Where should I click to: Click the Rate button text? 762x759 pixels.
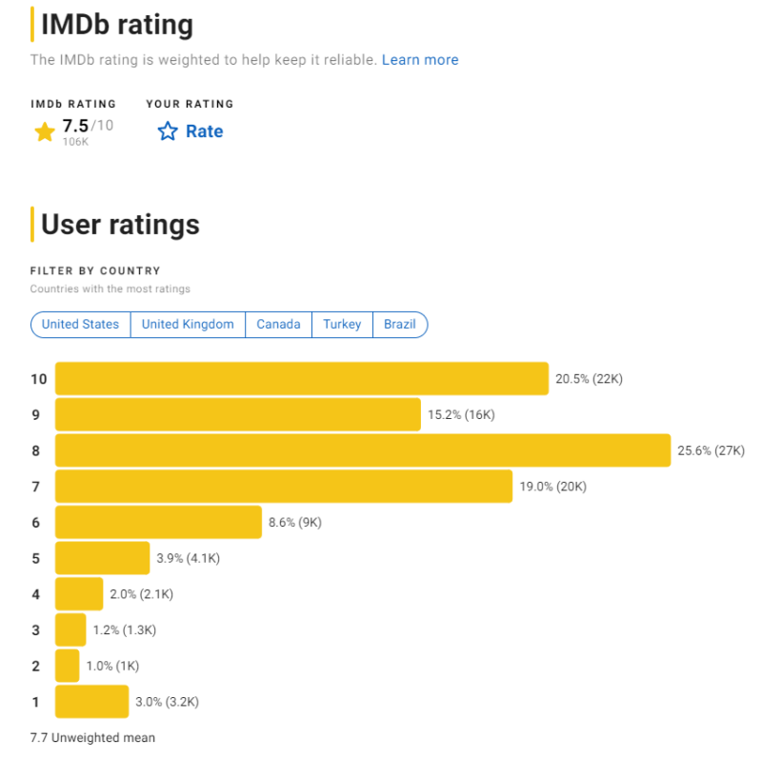click(x=204, y=131)
